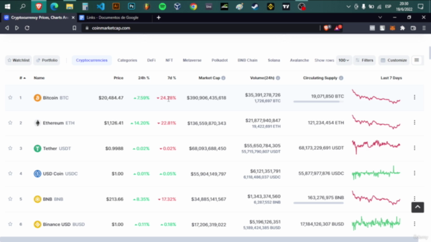Click the Circulating Supply info icon

341,78
